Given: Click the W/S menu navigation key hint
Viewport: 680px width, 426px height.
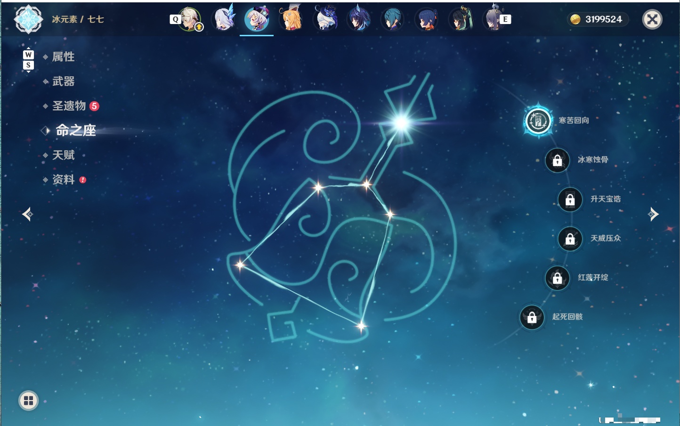Looking at the screenshot, I should (x=28, y=60).
